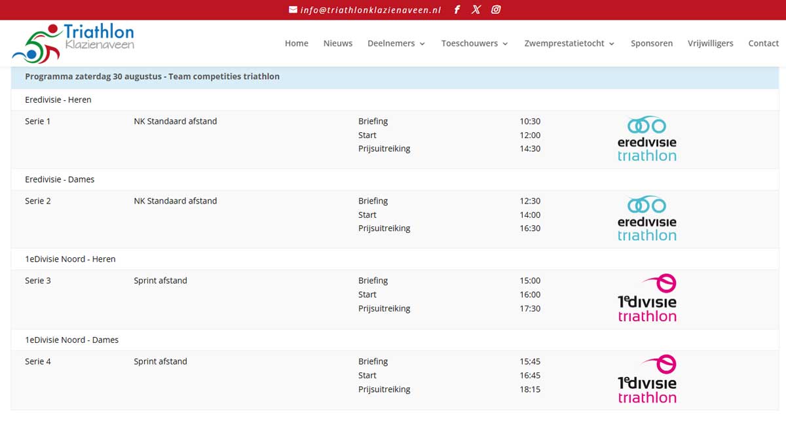The image size is (786, 428).
Task: Select the Eredivisie - Heren section header
Action: [x=58, y=99]
